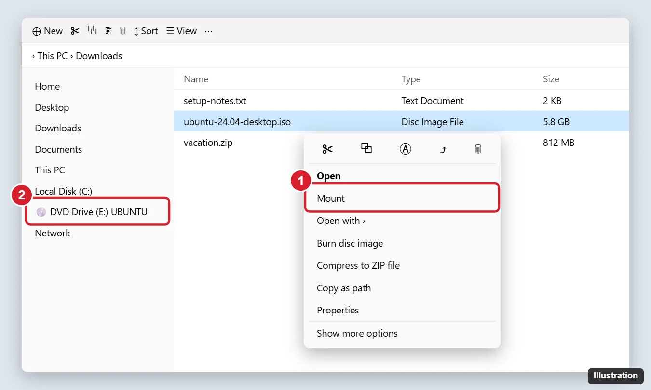Open the Sort options dropdown
This screenshot has height=390, width=651.
click(146, 31)
